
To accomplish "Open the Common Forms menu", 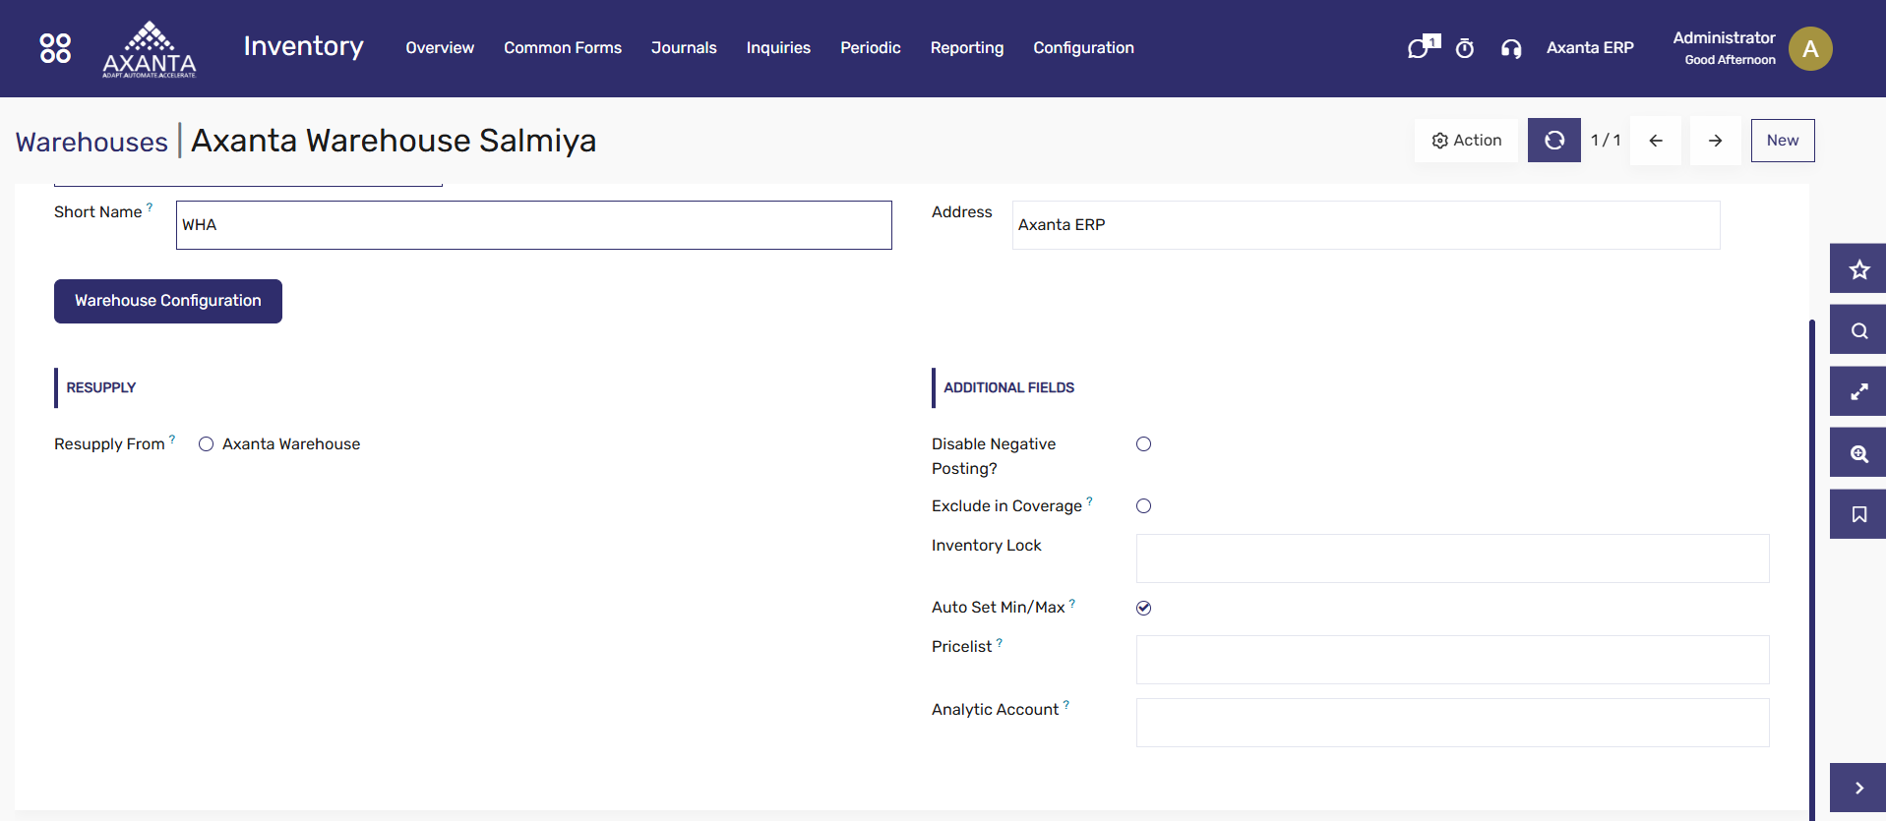I will 563,48.
